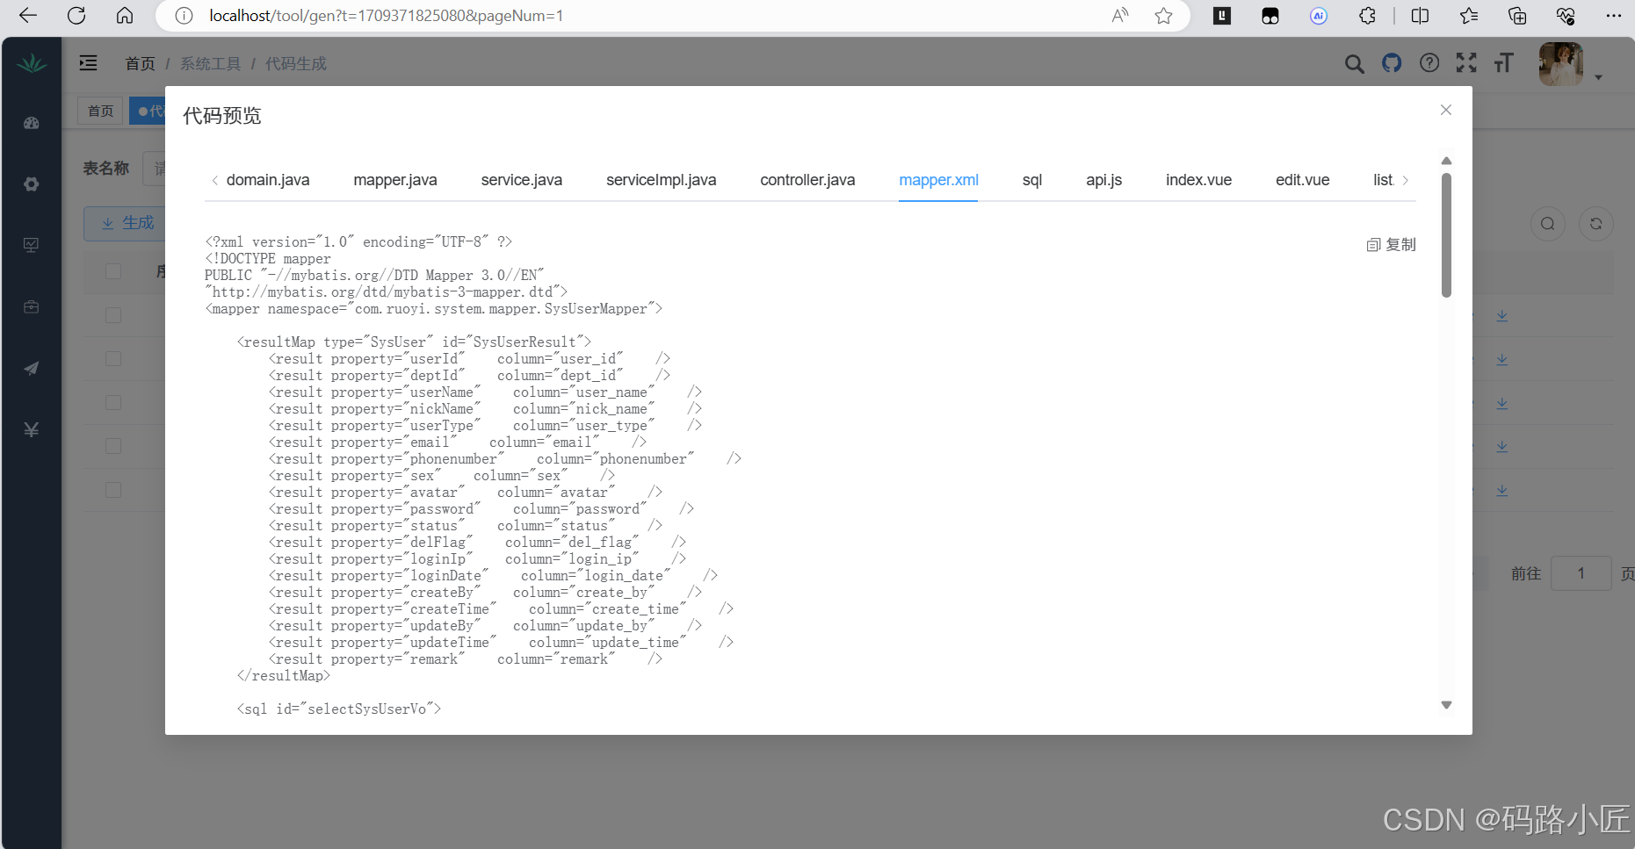The width and height of the screenshot is (1635, 849).
Task: Open the search icon in the top bar
Action: (x=1354, y=63)
